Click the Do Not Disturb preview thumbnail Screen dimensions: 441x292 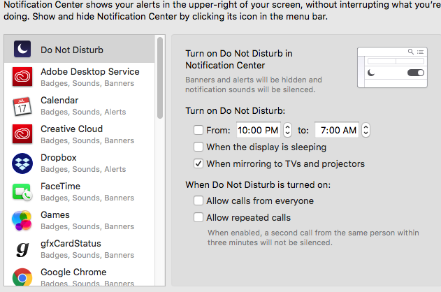[392, 68]
